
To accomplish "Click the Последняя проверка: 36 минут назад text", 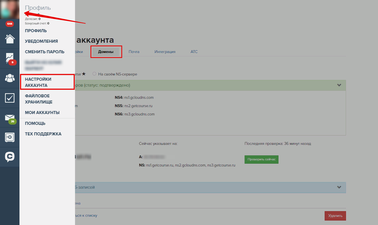I will 278,144.
